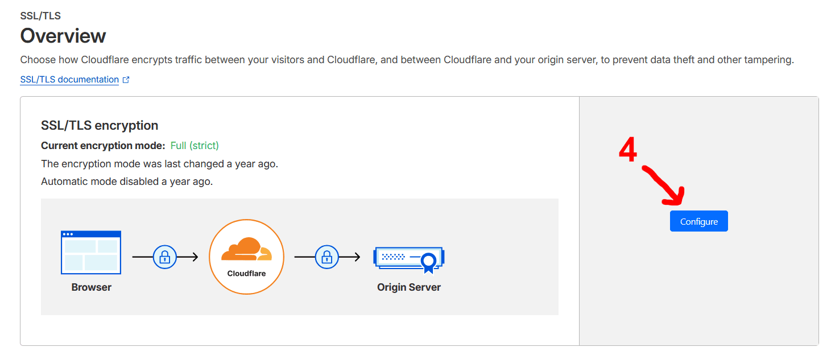Click the Overview page heading
This screenshot has height=355, width=831.
(63, 36)
